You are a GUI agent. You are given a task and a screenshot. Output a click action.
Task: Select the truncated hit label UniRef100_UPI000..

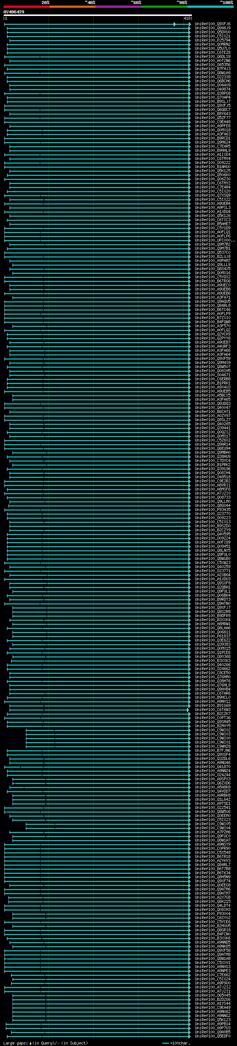coord(215,240)
